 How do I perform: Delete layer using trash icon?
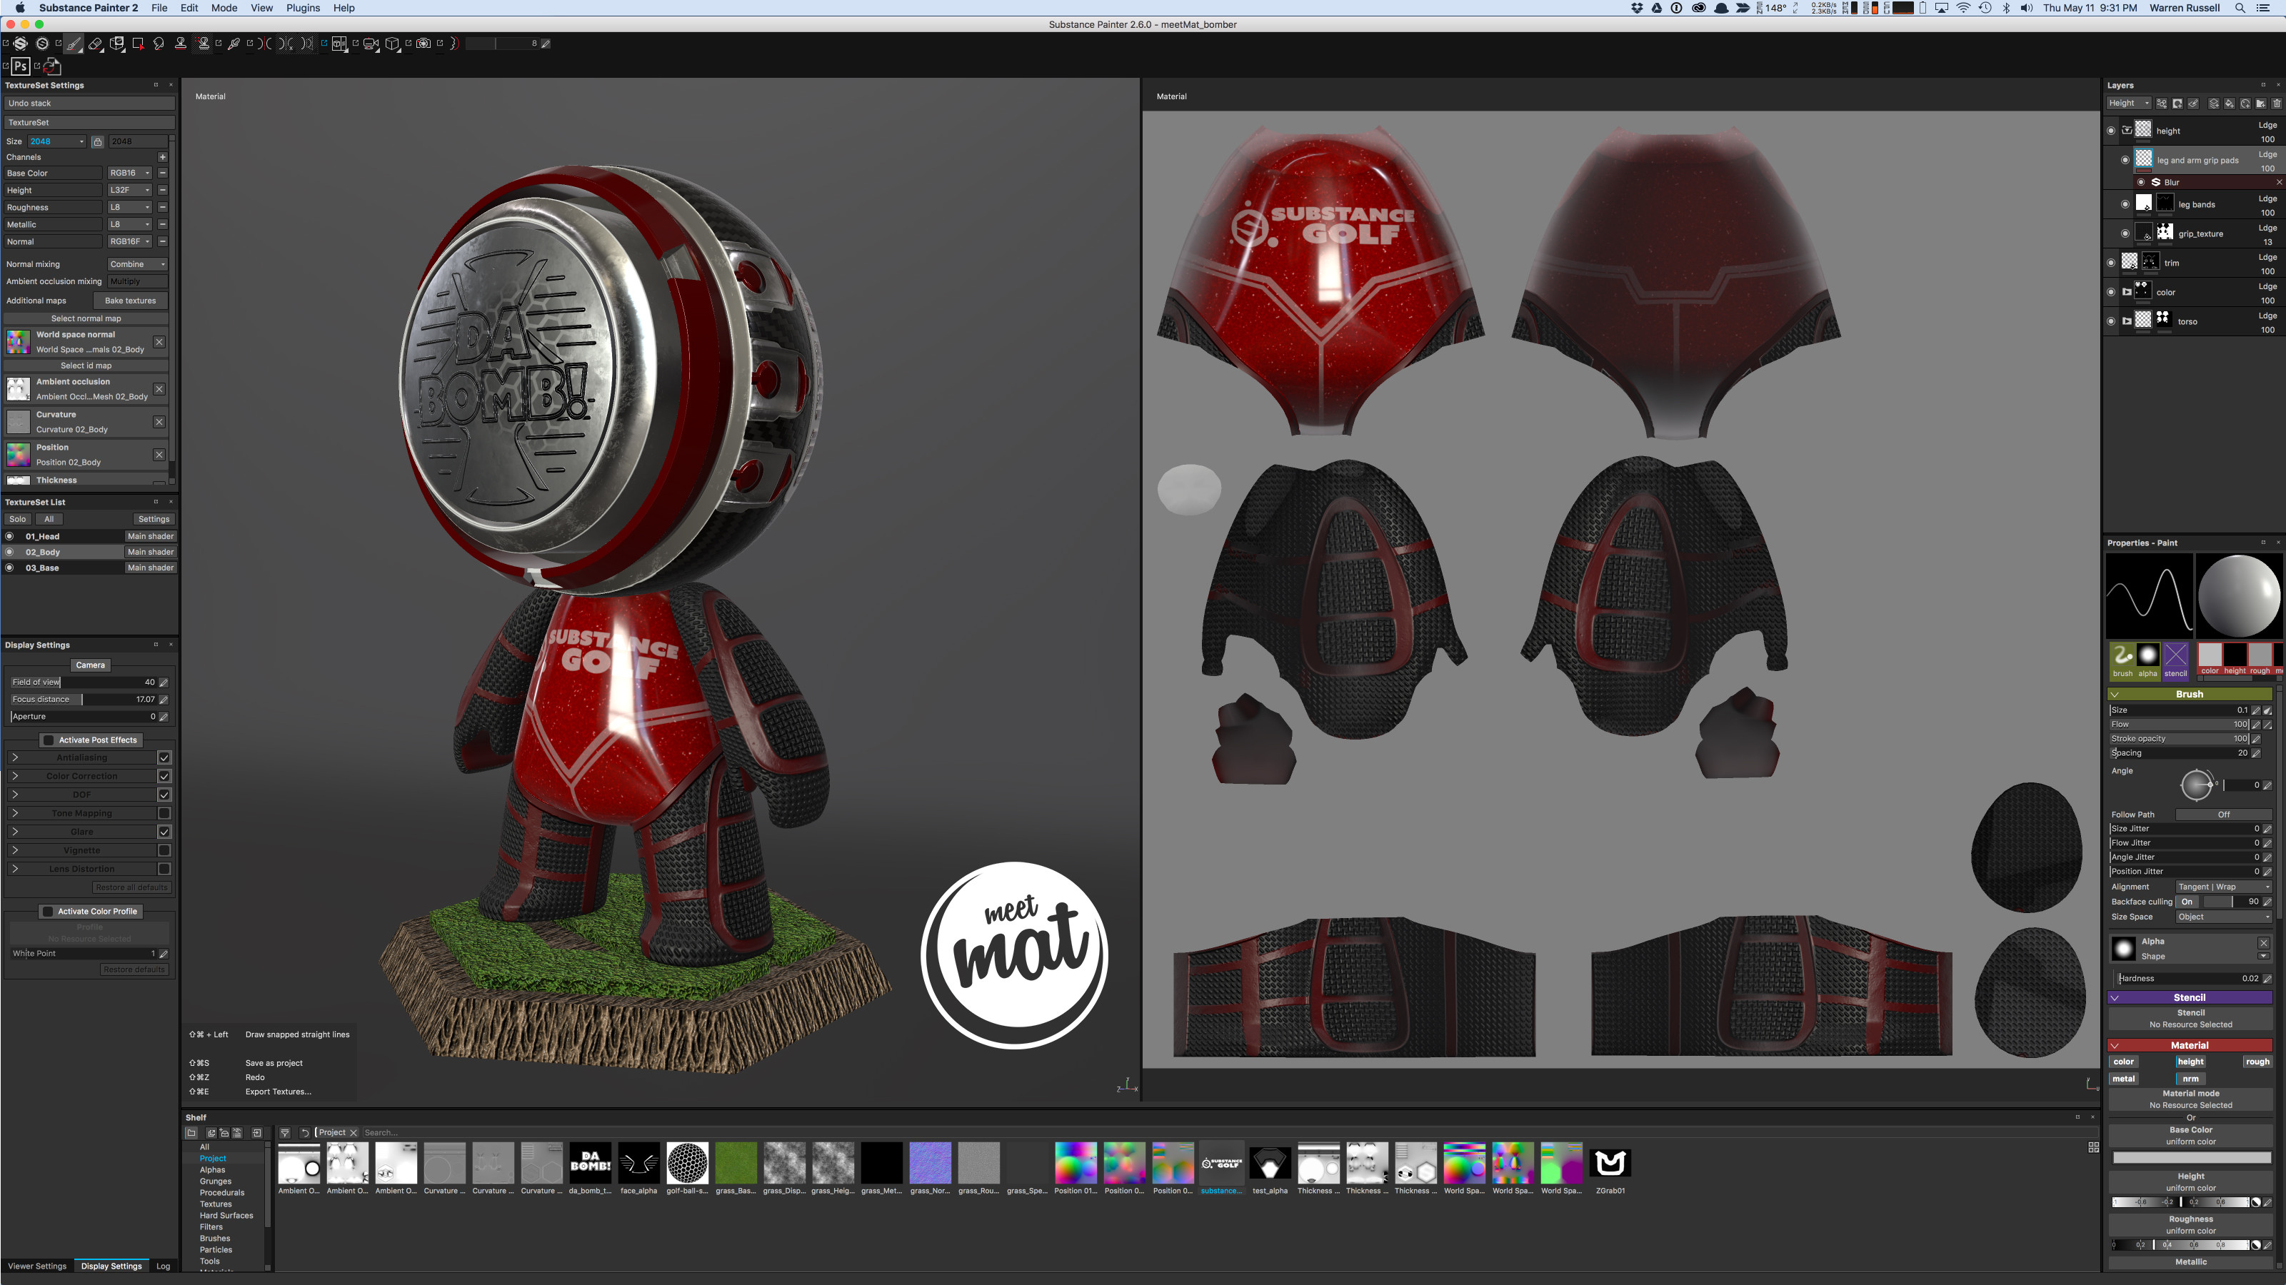coord(2276,104)
